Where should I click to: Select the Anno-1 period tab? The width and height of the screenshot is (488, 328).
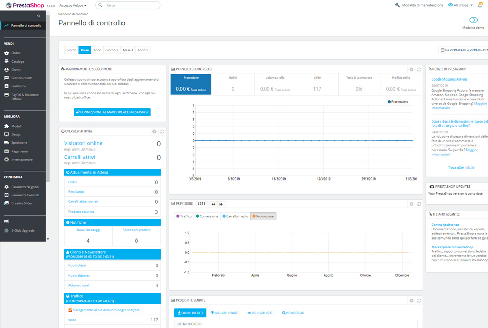pyautogui.click(x=143, y=50)
